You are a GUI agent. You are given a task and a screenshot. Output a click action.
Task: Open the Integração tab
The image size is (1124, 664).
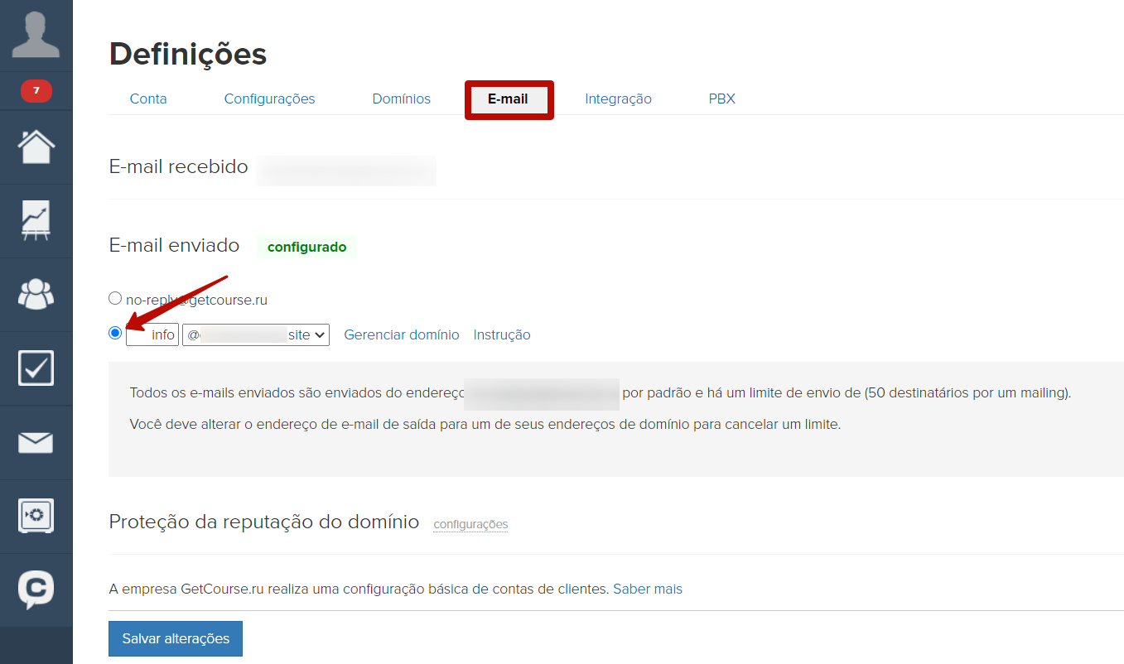tap(618, 99)
